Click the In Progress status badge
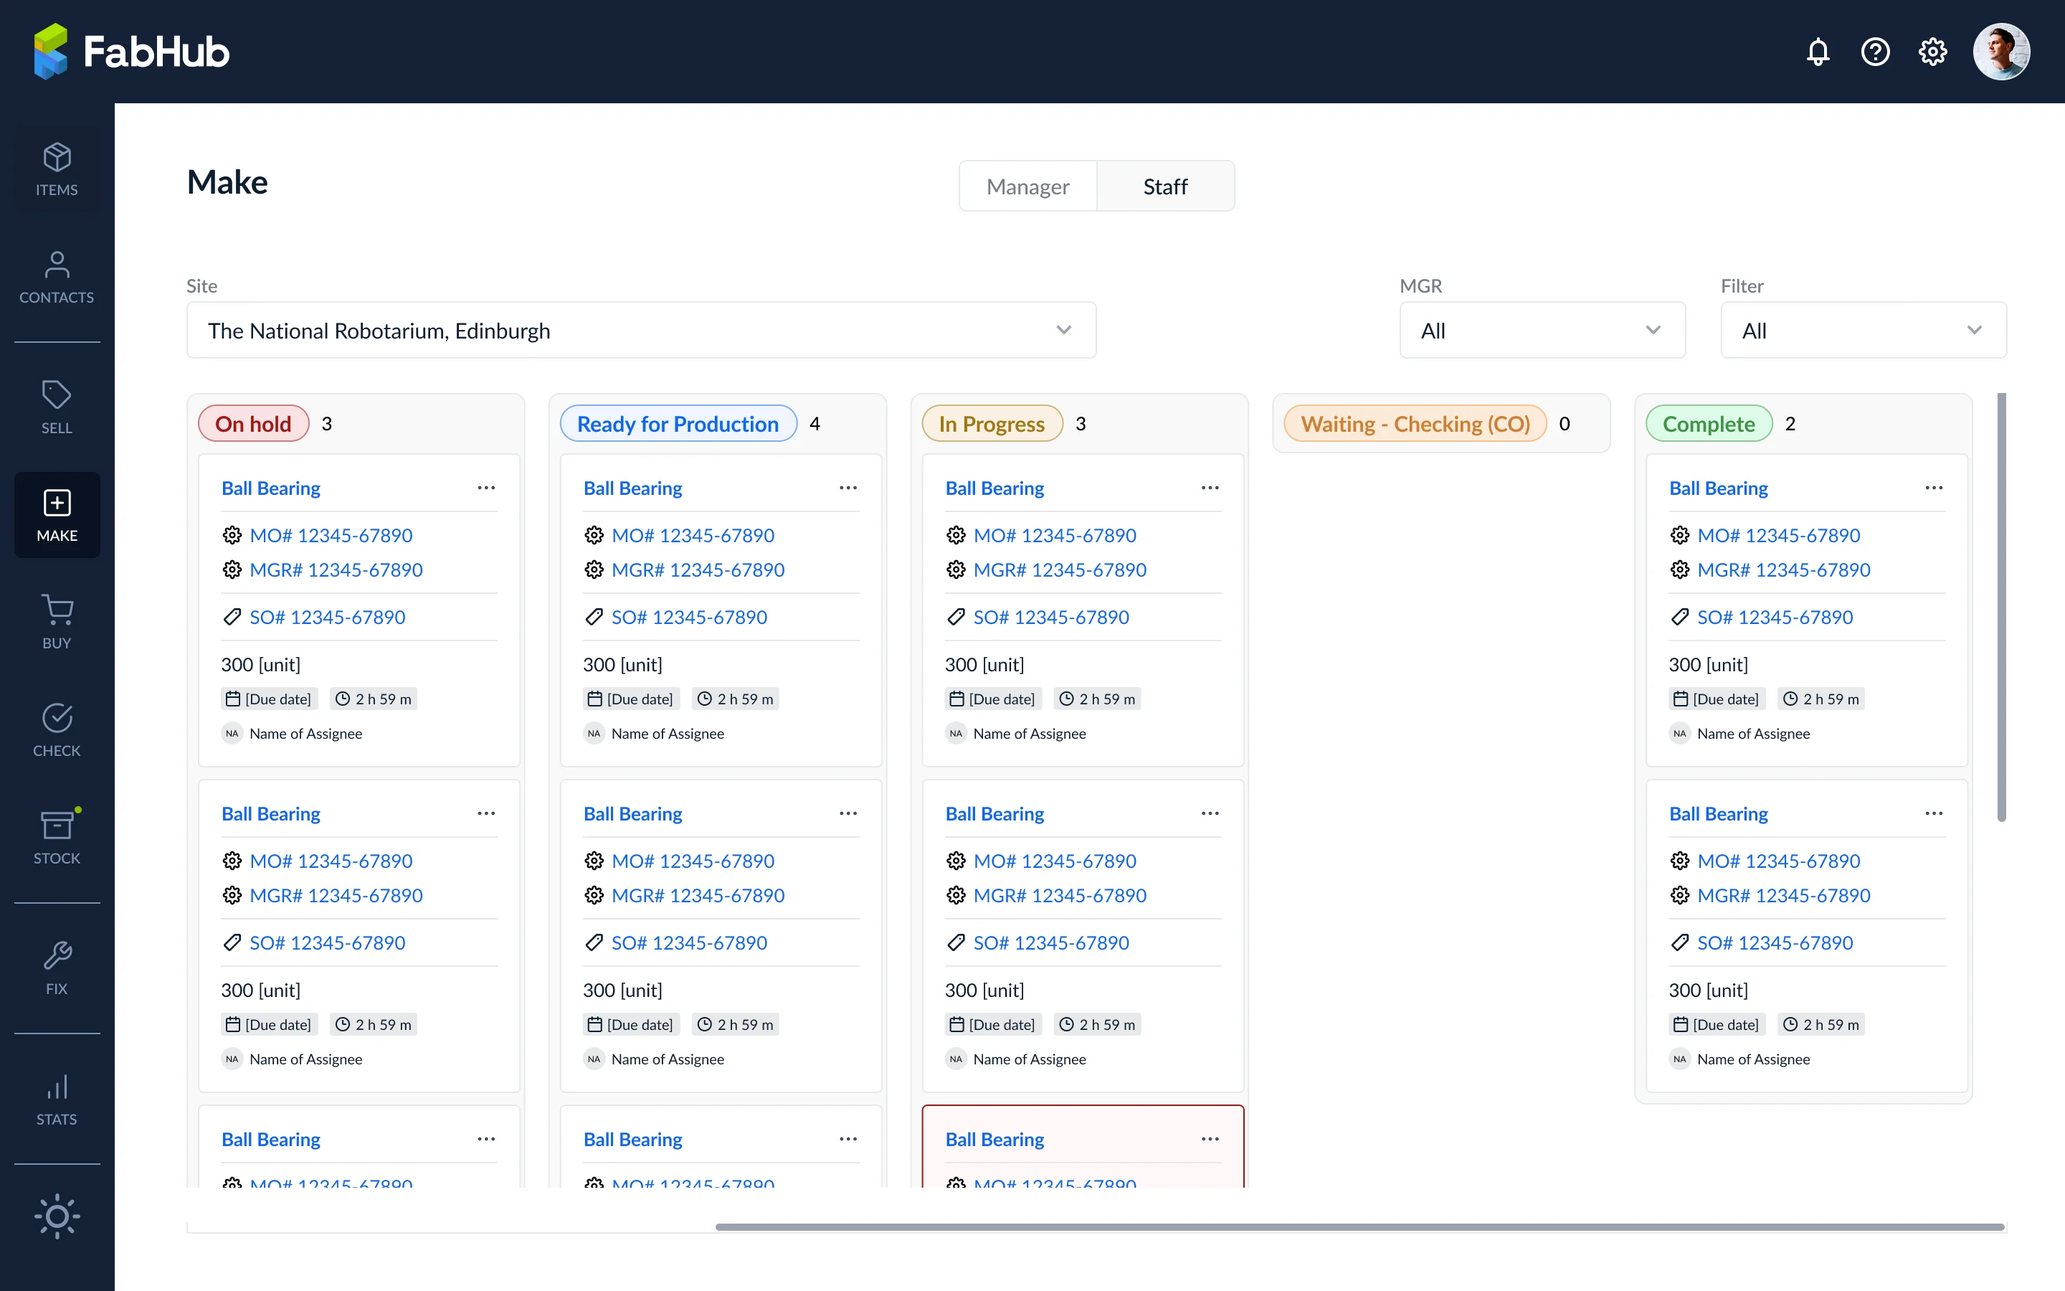2065x1291 pixels. pos(992,423)
